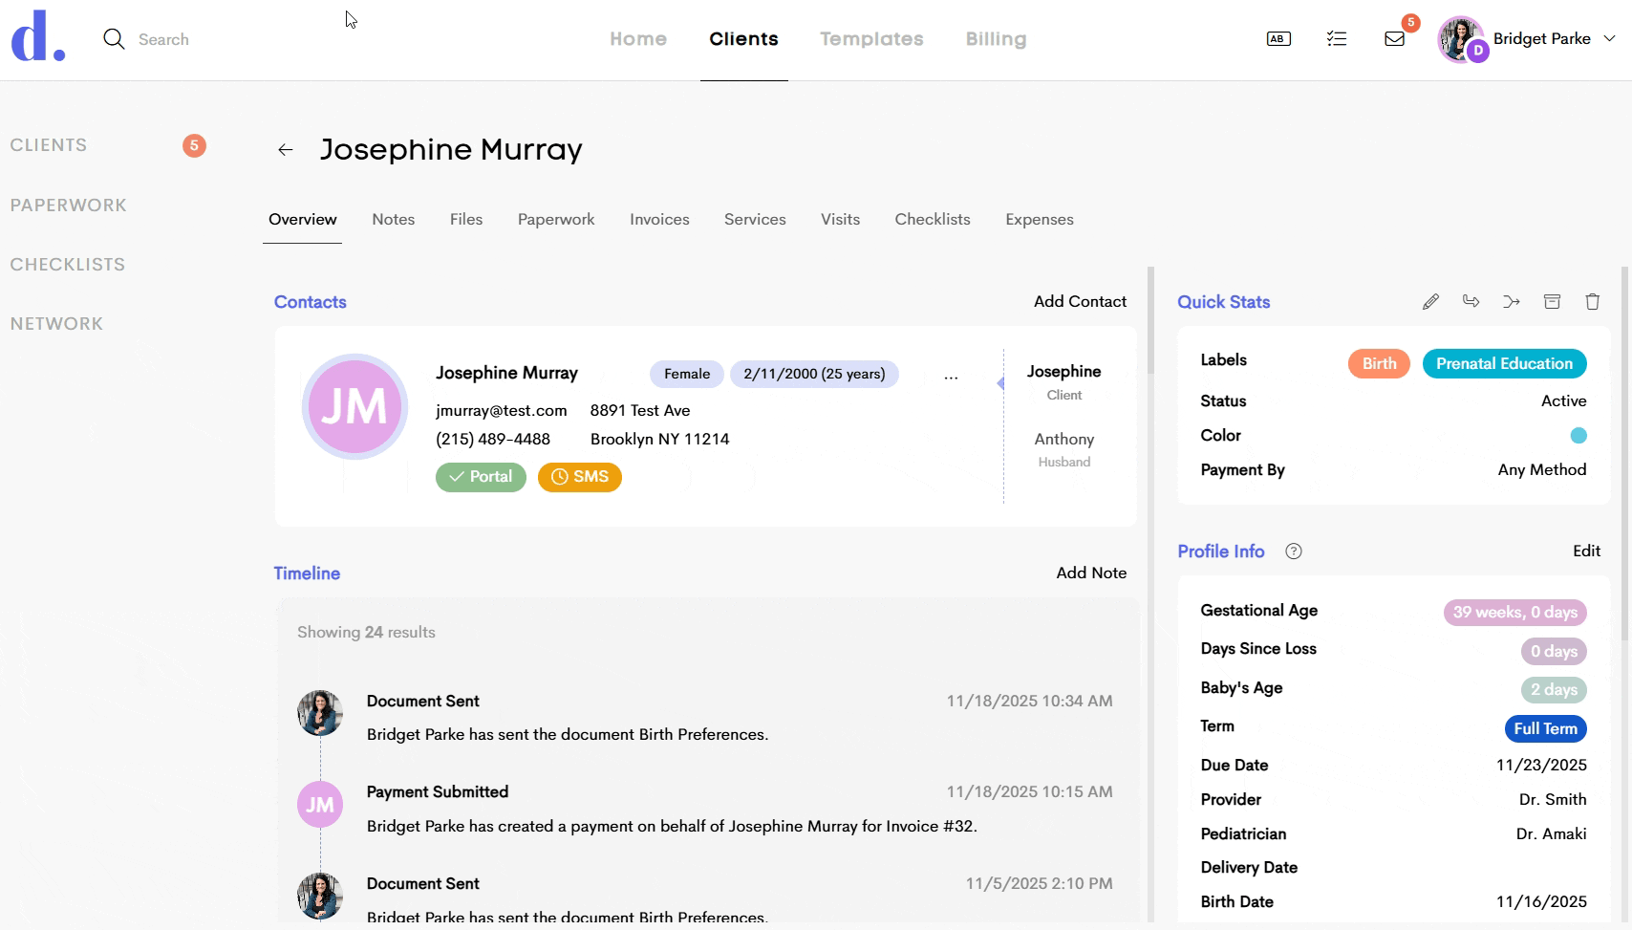This screenshot has width=1632, height=930.
Task: Click the trash delete icon in Quick Stats
Action: [x=1592, y=302]
